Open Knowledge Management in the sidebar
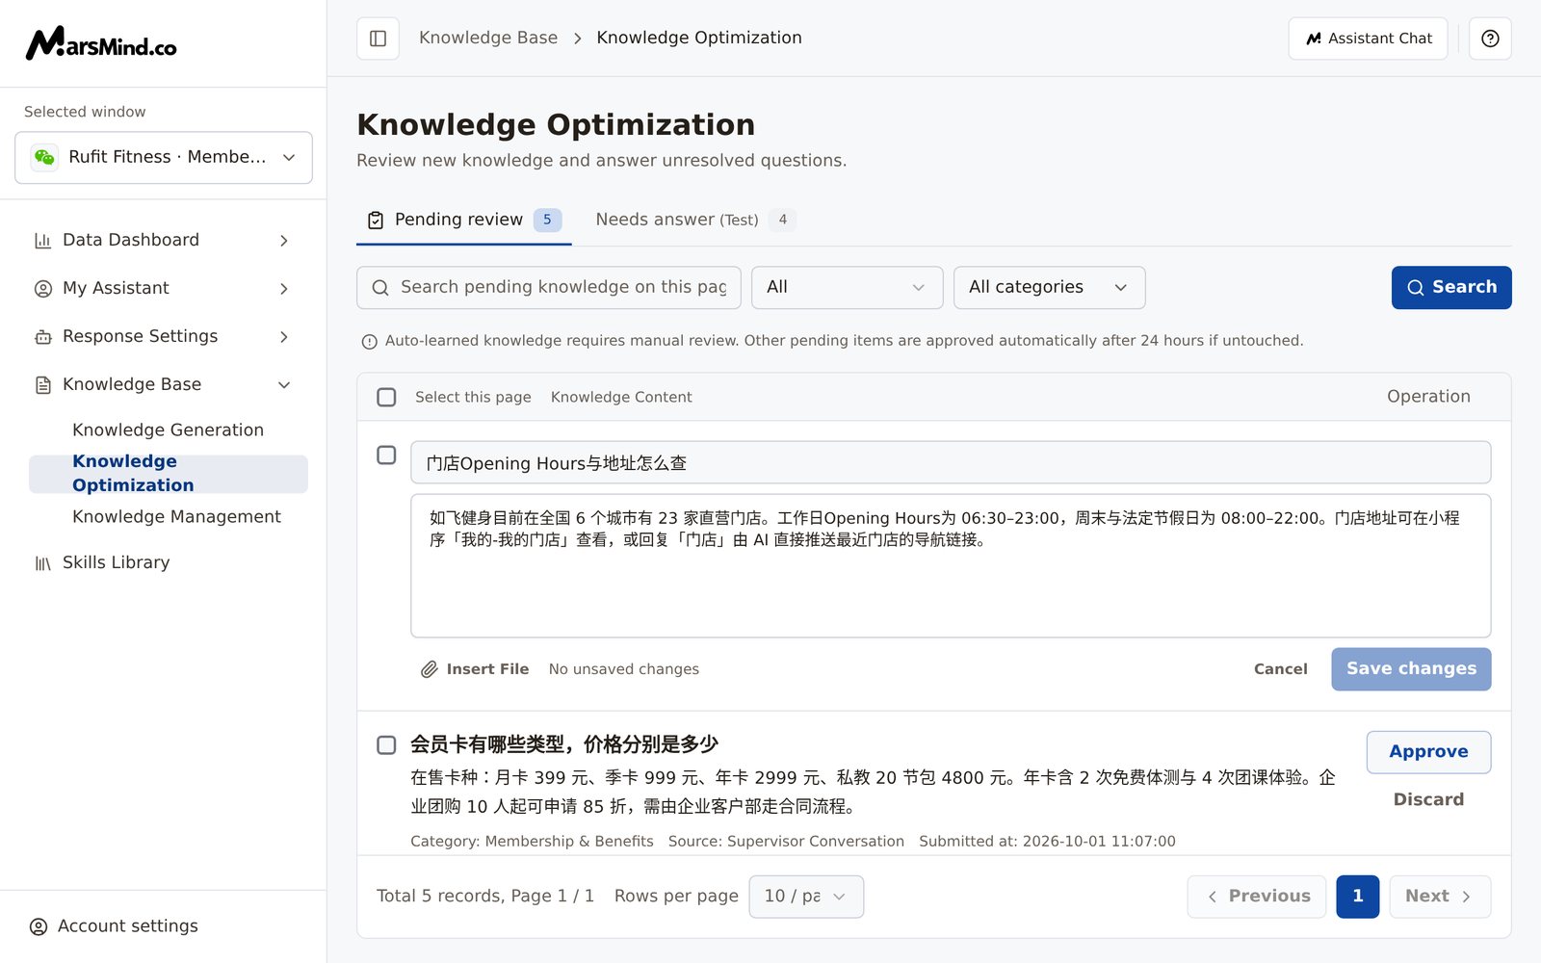Image resolution: width=1541 pixels, height=963 pixels. [x=176, y=516]
